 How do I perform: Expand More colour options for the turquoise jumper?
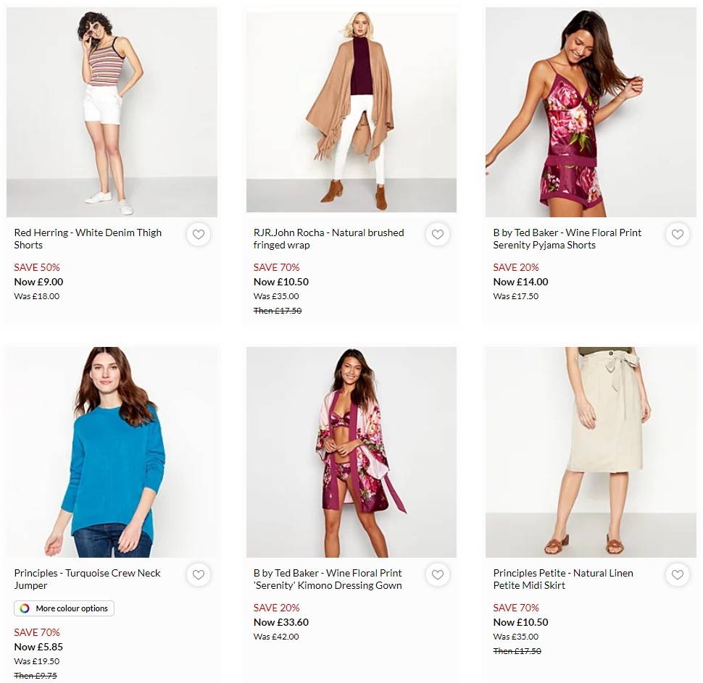(64, 608)
